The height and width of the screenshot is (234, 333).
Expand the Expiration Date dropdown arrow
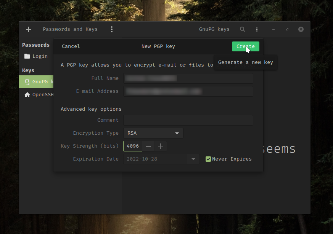click(193, 159)
